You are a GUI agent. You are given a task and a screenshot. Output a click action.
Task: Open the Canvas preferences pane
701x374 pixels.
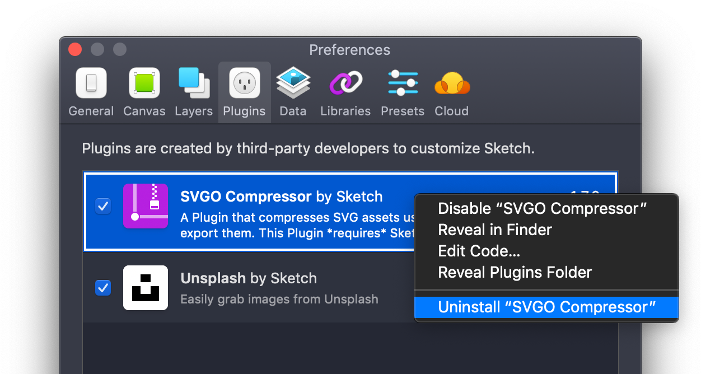point(144,92)
